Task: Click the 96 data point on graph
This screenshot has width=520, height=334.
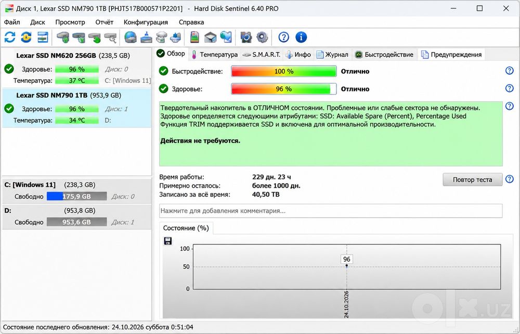Action: [x=346, y=265]
